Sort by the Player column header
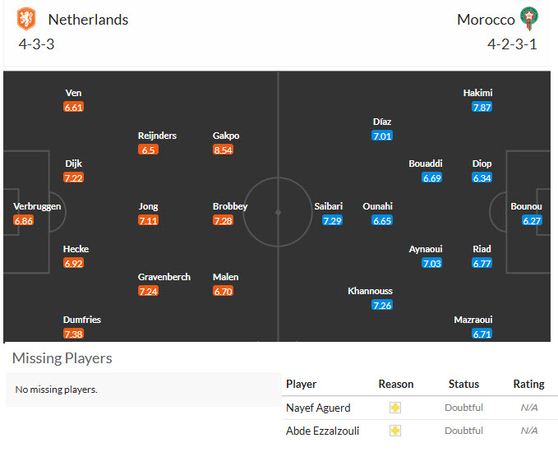558x461 pixels. (301, 385)
